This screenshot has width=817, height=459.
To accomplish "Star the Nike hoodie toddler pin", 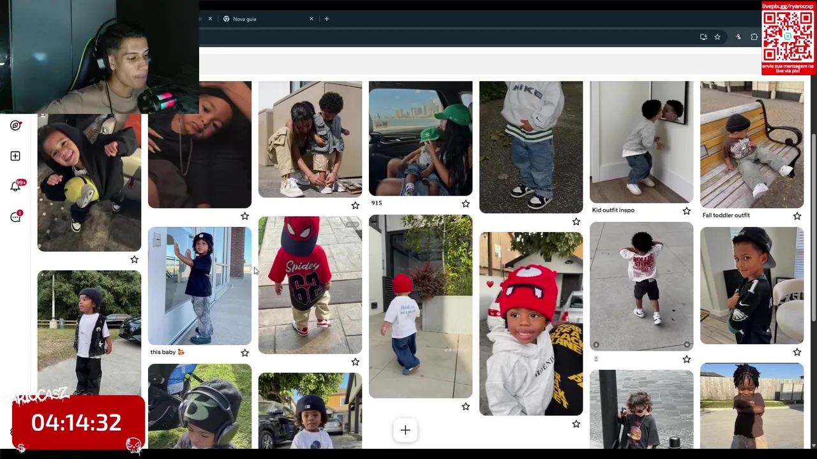I will click(x=576, y=222).
